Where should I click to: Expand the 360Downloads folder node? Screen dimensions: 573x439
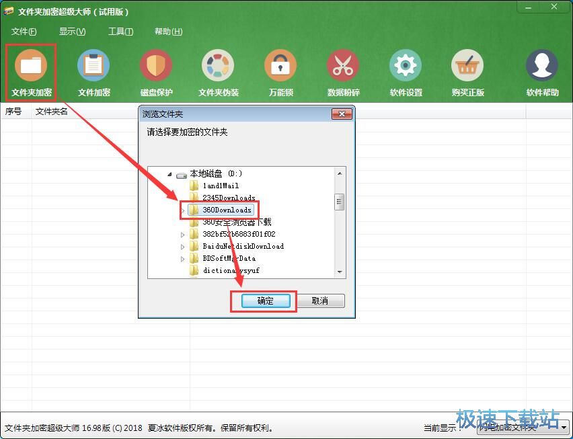coord(183,210)
